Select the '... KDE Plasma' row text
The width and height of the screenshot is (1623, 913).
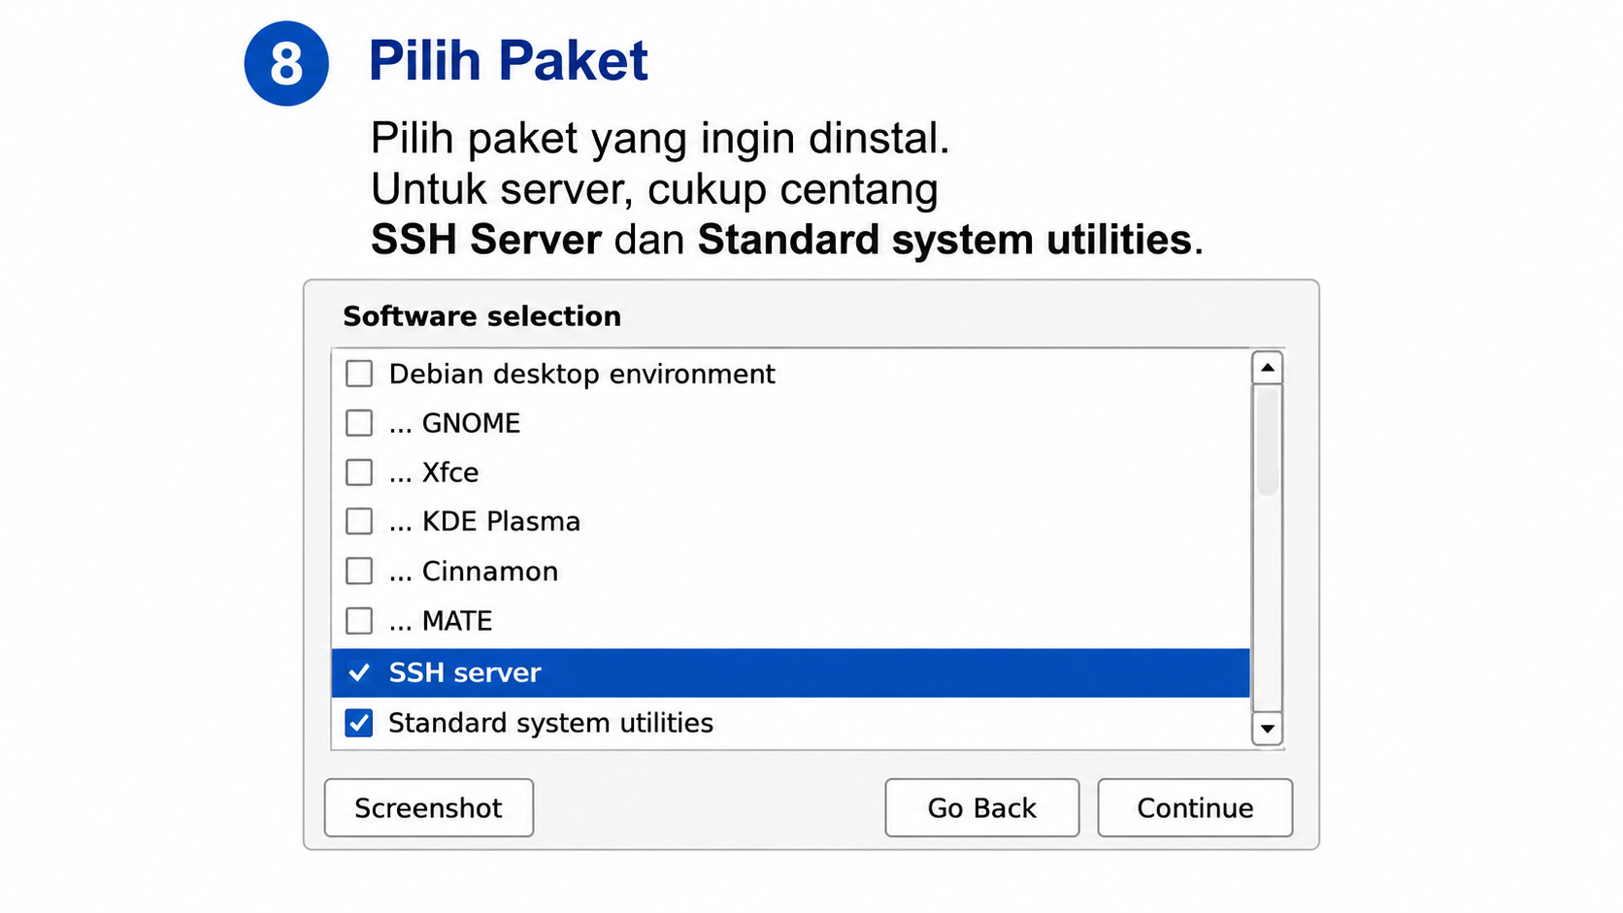(484, 521)
